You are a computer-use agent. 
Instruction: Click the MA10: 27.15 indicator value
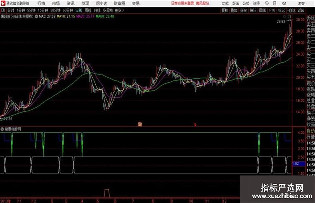tap(66, 16)
